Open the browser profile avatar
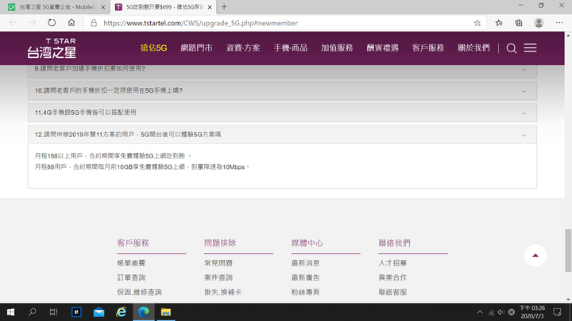 539,23
